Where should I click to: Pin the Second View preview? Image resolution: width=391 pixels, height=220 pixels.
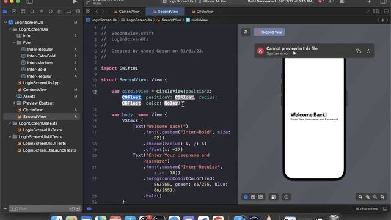click(246, 32)
